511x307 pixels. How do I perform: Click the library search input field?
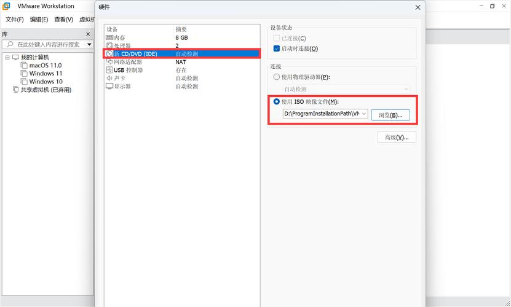(47, 44)
